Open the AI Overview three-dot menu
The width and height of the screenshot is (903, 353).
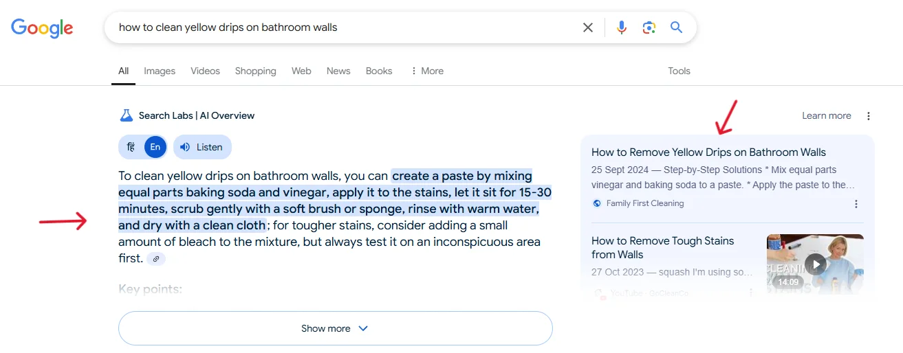(x=869, y=116)
